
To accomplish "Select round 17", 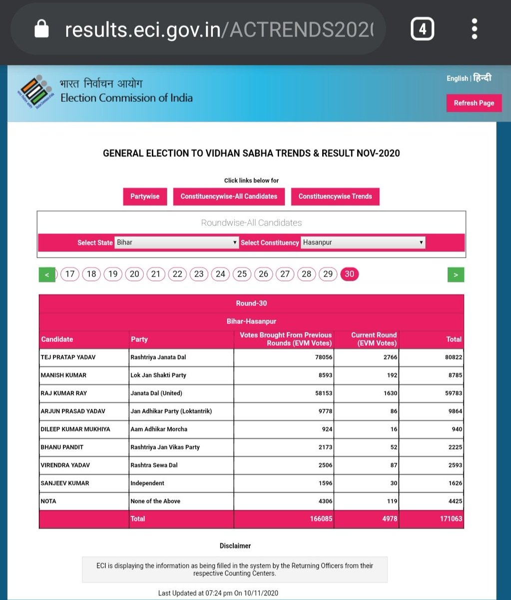I will coord(70,274).
